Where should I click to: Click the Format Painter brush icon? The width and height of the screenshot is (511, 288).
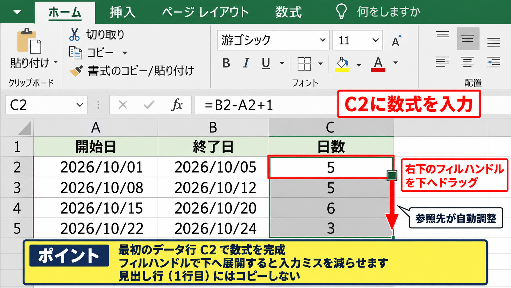(76, 71)
